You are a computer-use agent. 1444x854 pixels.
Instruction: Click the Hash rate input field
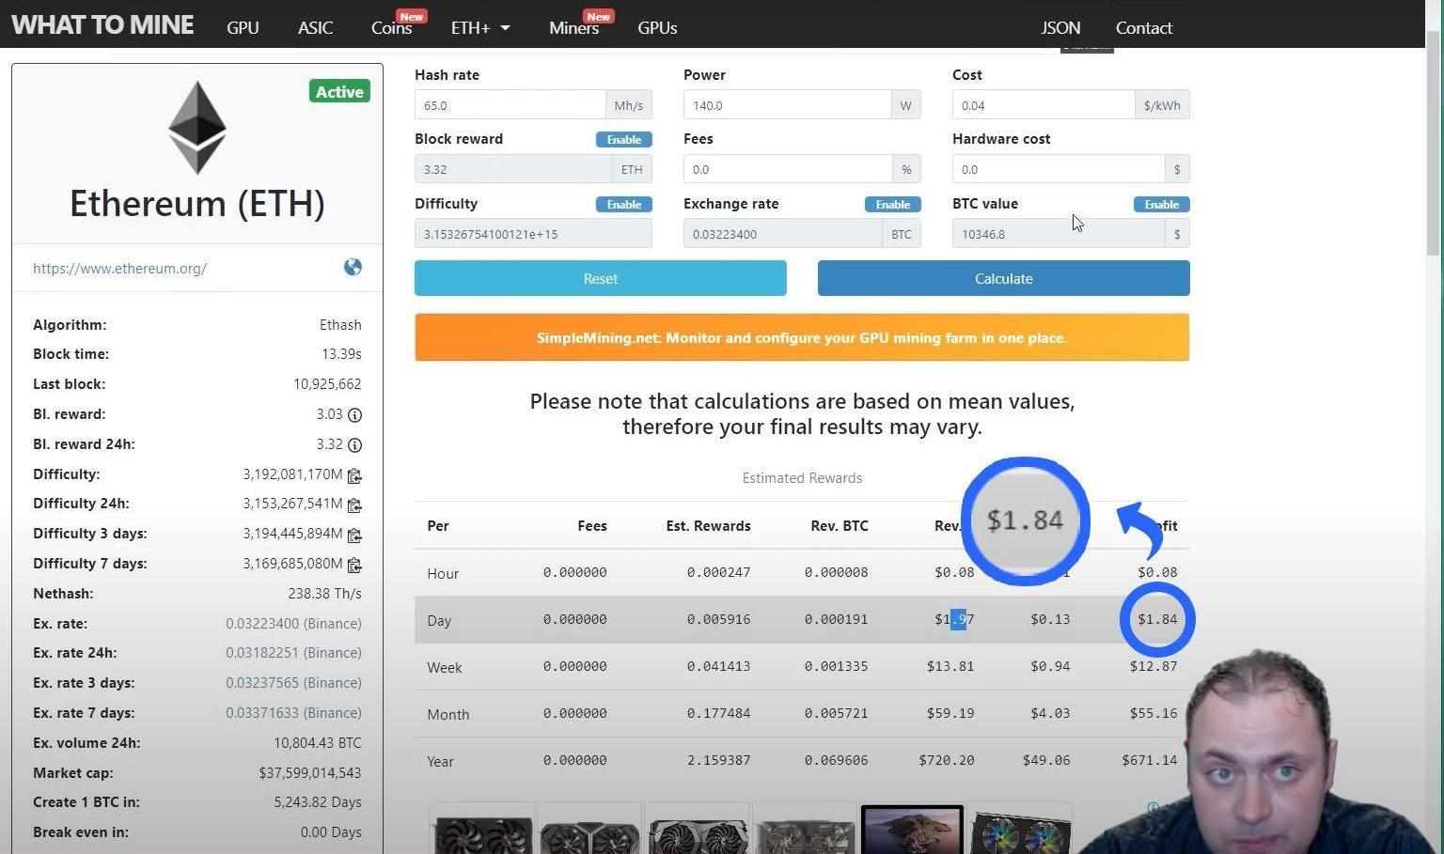pyautogui.click(x=510, y=105)
